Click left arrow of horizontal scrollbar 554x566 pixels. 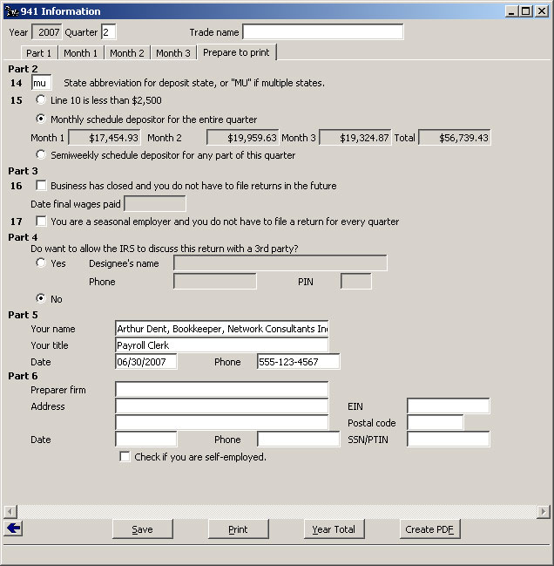[x=10, y=512]
